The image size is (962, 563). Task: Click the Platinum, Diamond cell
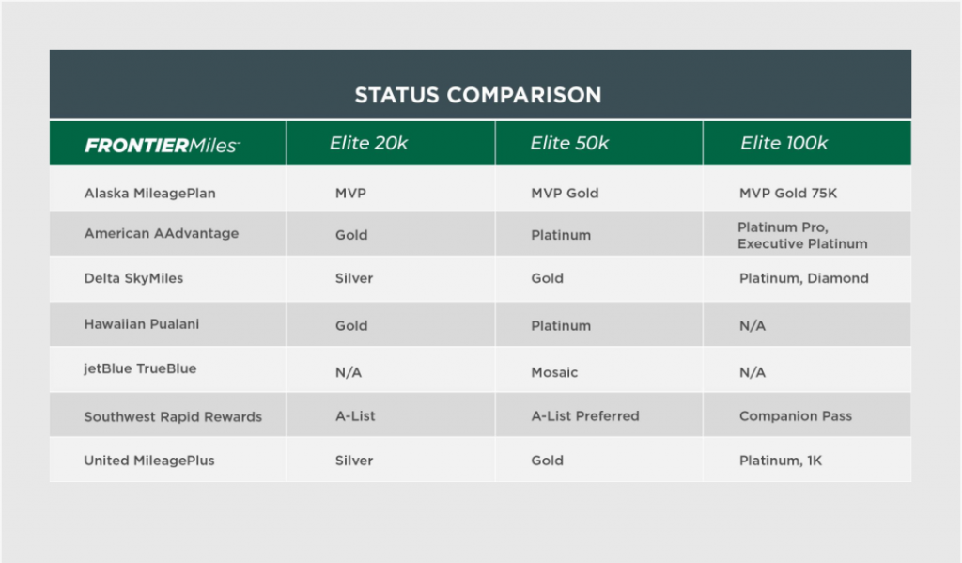(804, 278)
